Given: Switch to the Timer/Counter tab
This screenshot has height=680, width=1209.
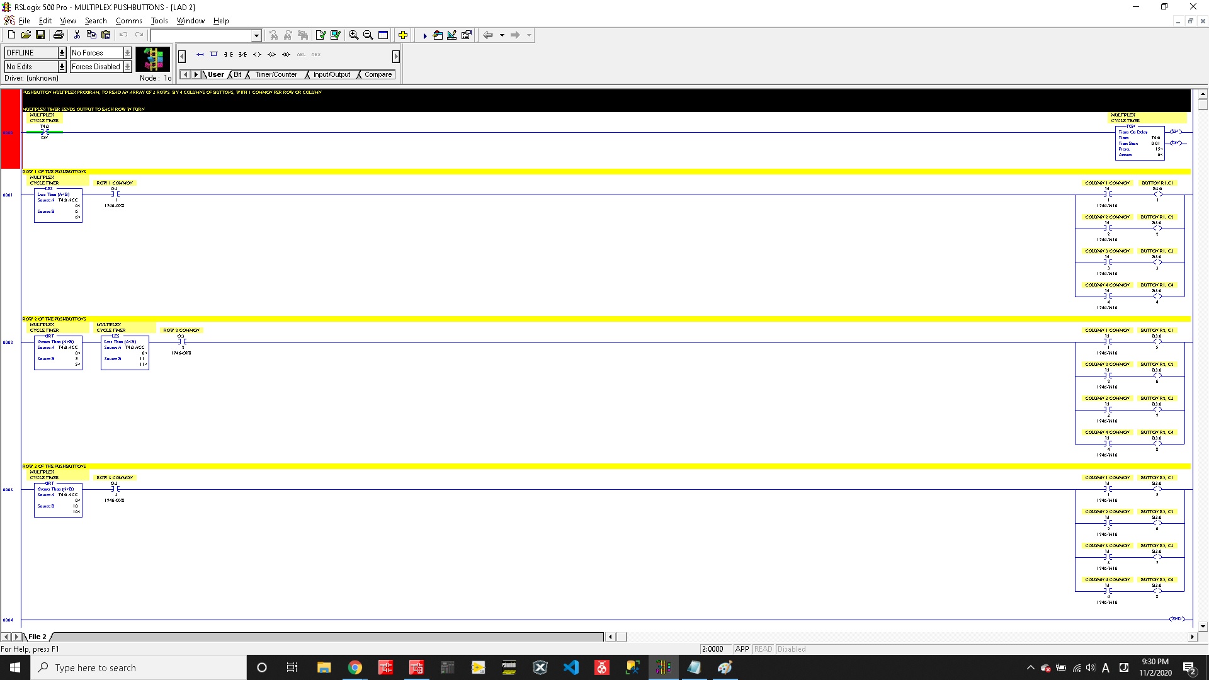Looking at the screenshot, I should (x=276, y=75).
